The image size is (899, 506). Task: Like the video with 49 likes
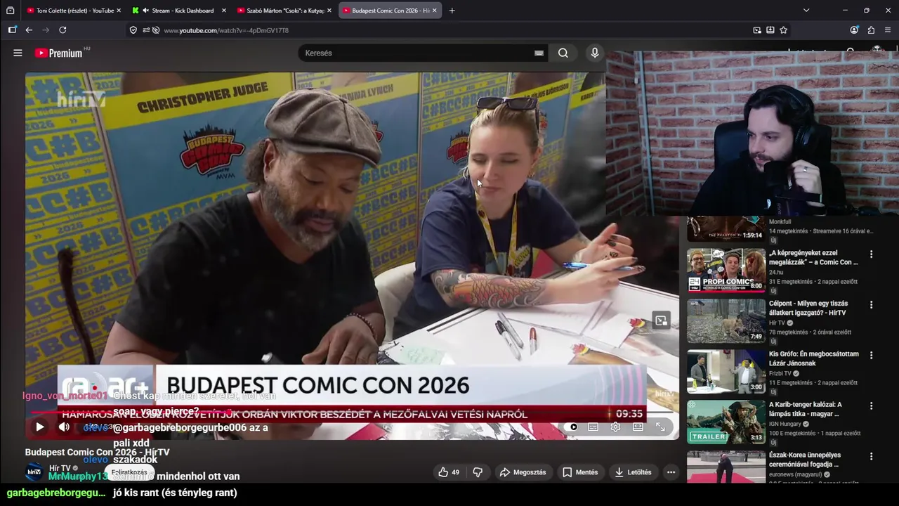[449, 472]
